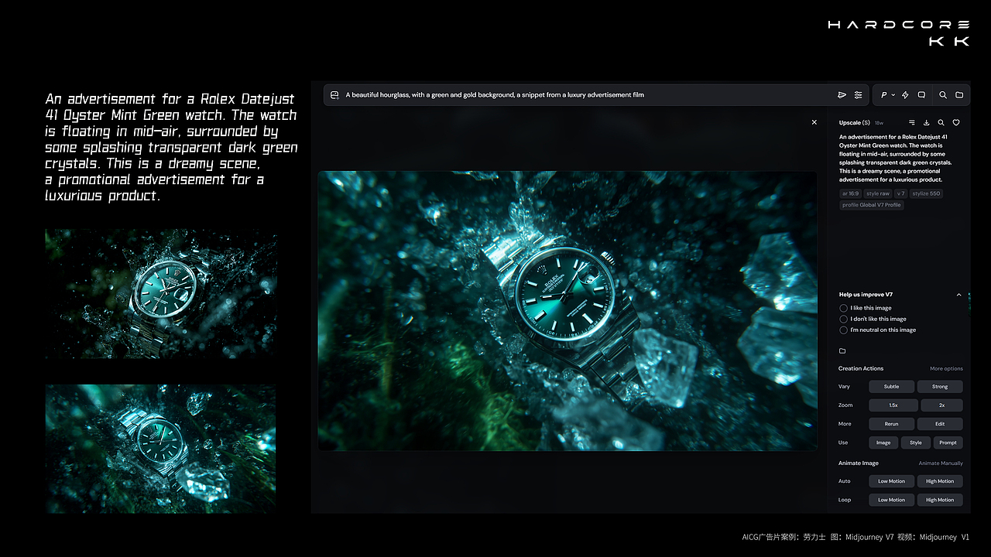991x557 pixels.
Task: Click the search icon beside the download icon
Action: pos(941,122)
